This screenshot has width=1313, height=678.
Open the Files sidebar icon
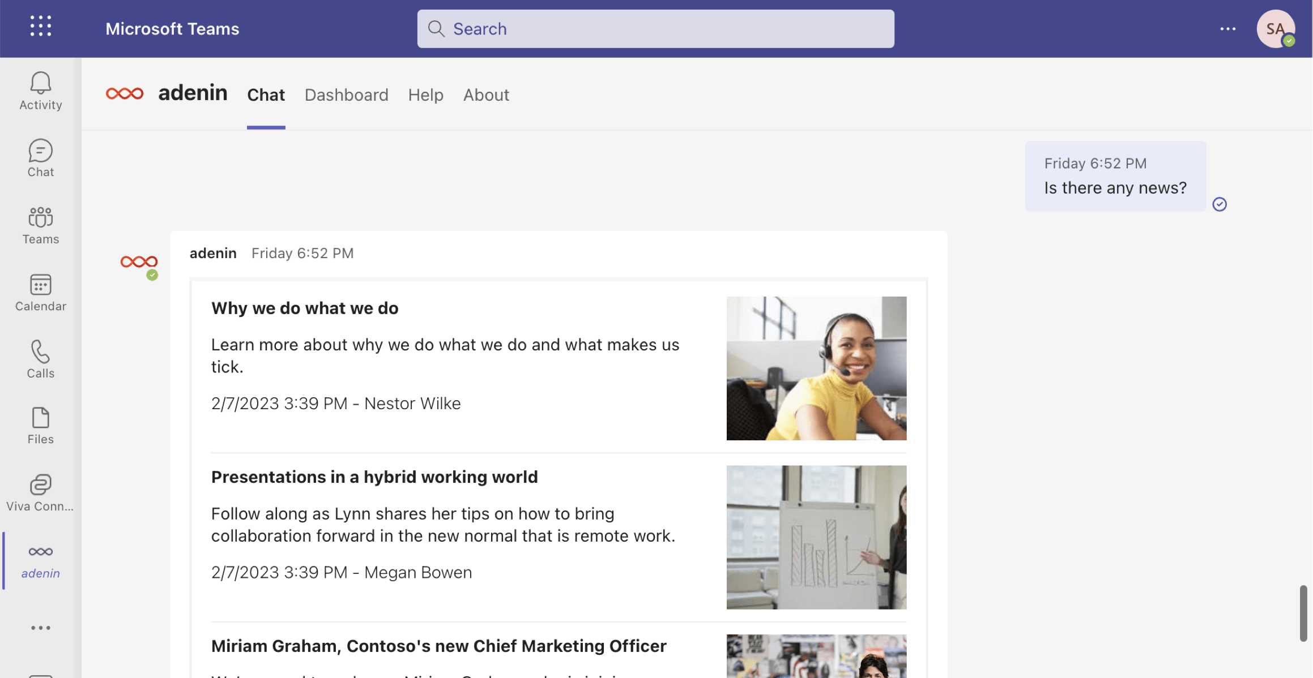point(41,426)
